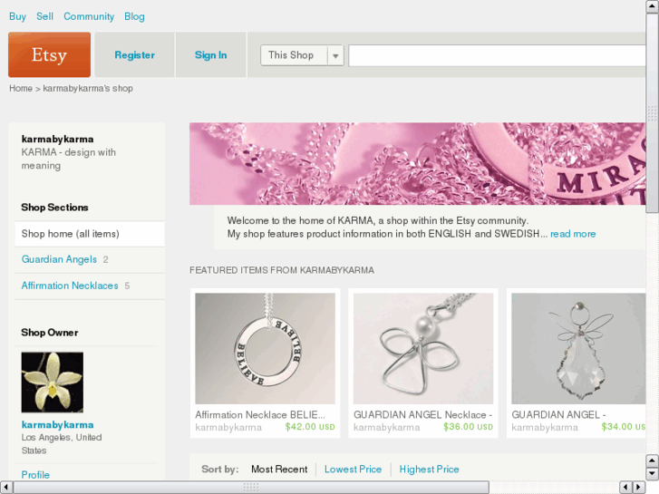Click karmabykarma under $42.00 item
Screen dimensions: 659x494
pos(228,428)
